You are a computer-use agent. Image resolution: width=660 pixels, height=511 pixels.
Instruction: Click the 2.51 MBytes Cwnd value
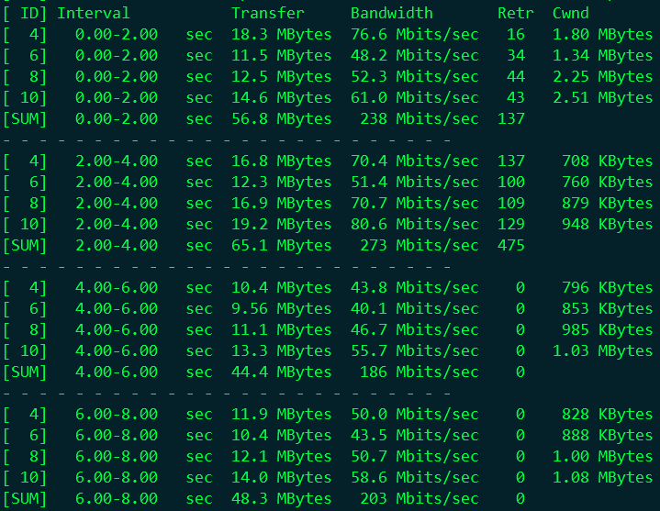[602, 97]
